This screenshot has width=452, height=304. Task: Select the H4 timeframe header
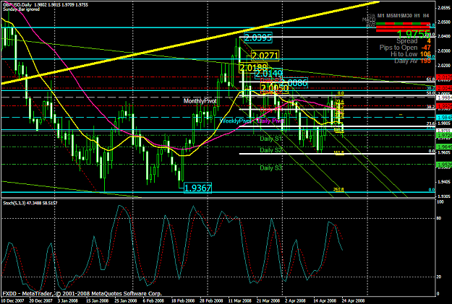coord(426,16)
